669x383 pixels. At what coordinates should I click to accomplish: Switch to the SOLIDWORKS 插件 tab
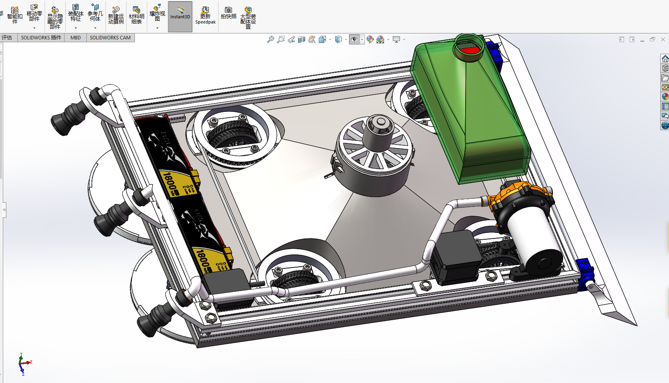(41, 38)
